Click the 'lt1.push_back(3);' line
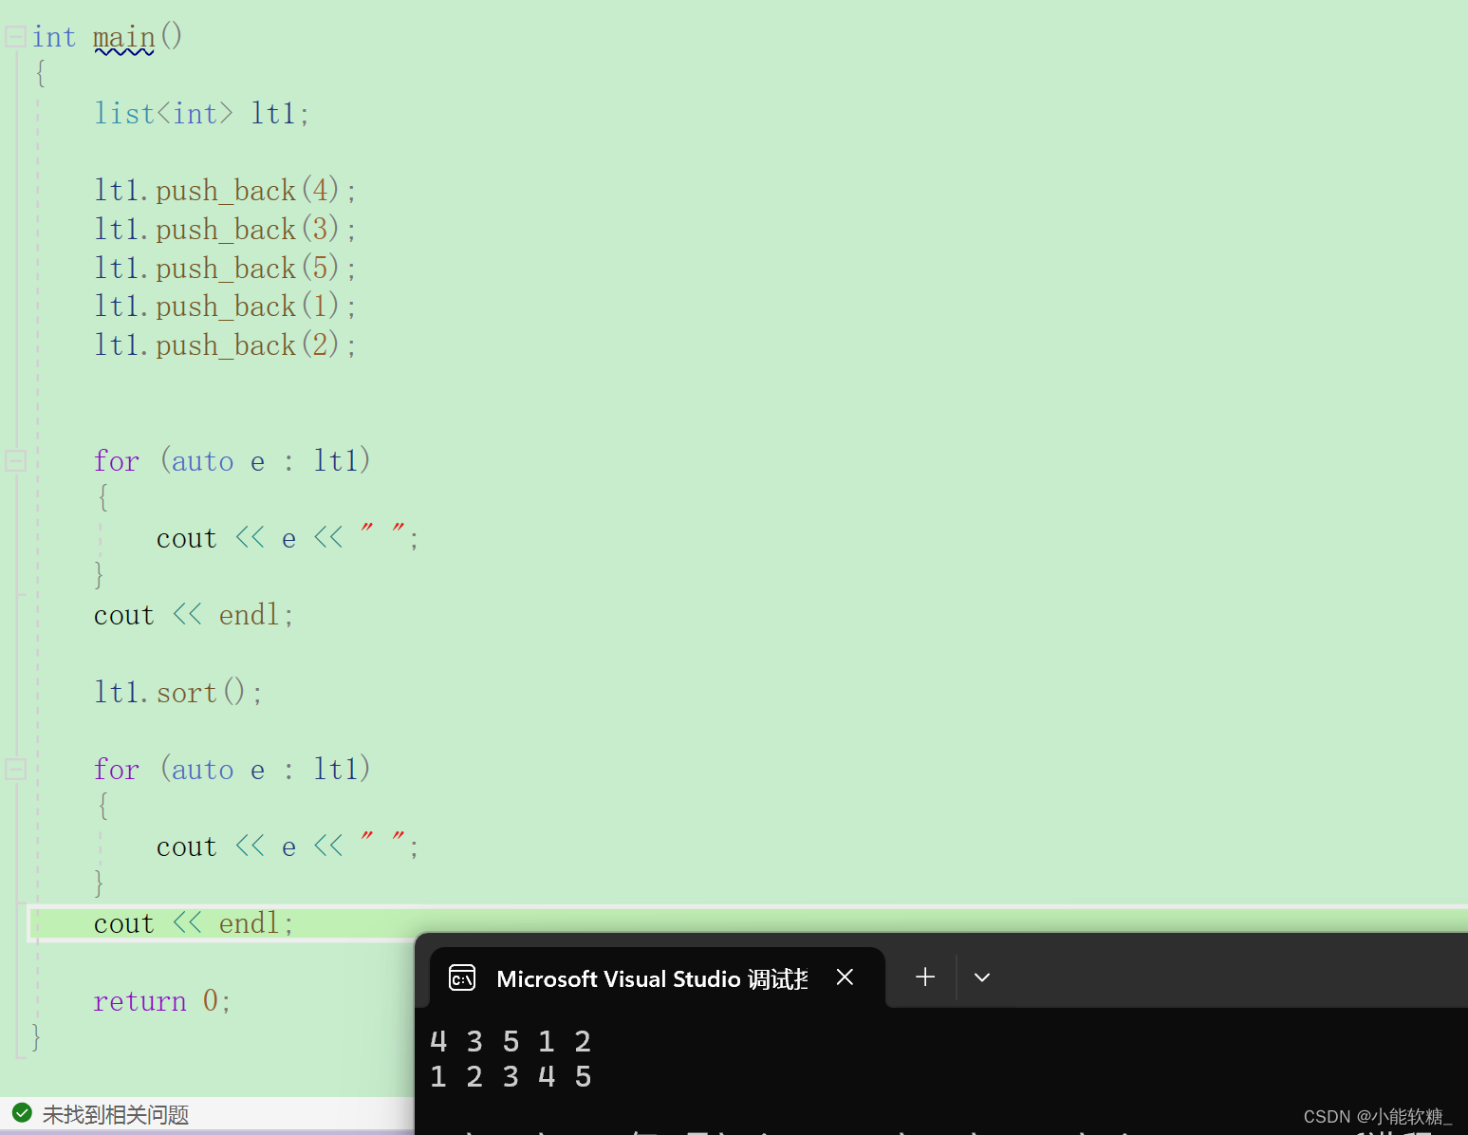The width and height of the screenshot is (1468, 1135). coord(225,230)
